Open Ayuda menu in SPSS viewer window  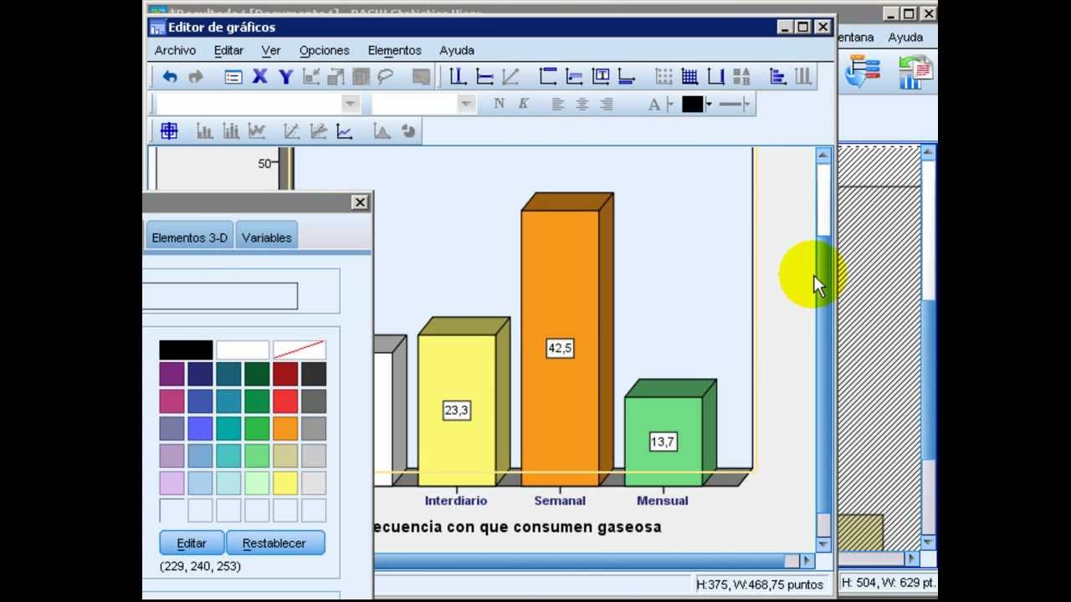tap(905, 37)
